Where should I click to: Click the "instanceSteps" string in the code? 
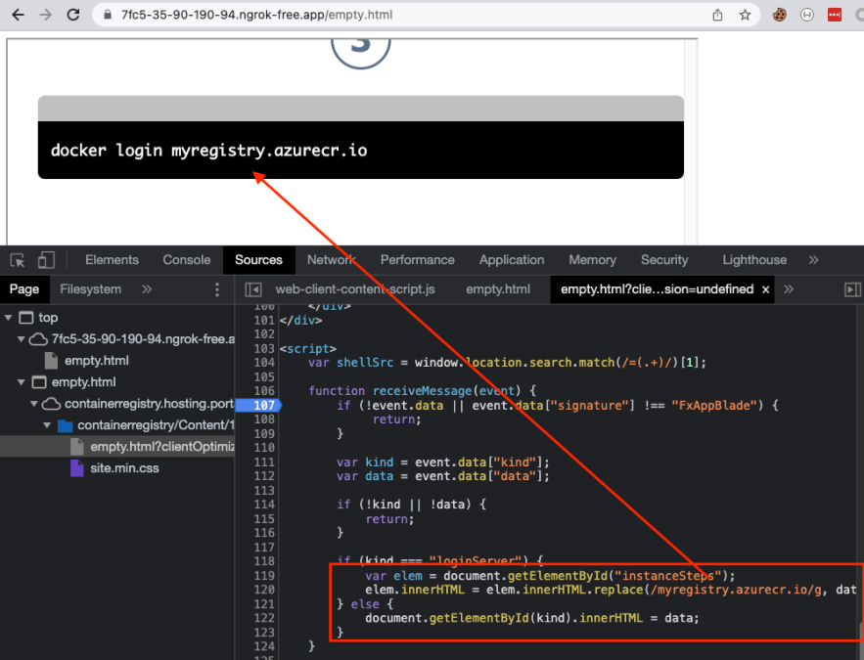(x=668, y=576)
